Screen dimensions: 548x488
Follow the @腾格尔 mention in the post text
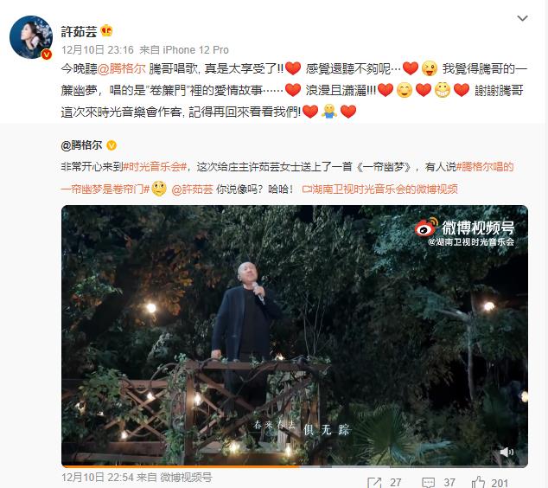point(121,68)
